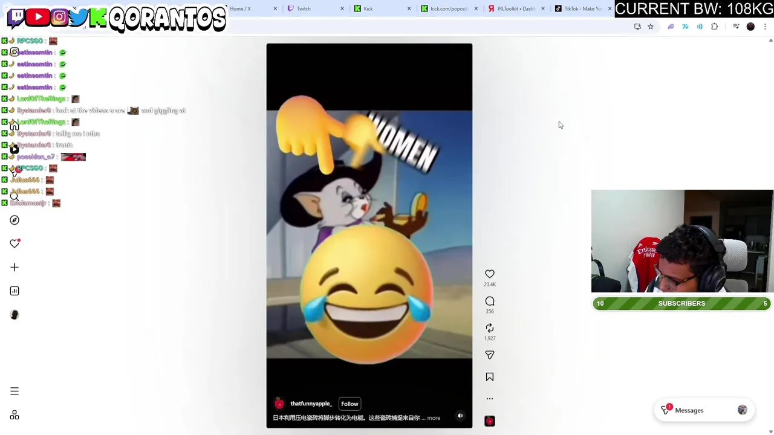The height and width of the screenshot is (435, 774).
Task: Click the scrollbar up arrow
Action: tap(770, 40)
